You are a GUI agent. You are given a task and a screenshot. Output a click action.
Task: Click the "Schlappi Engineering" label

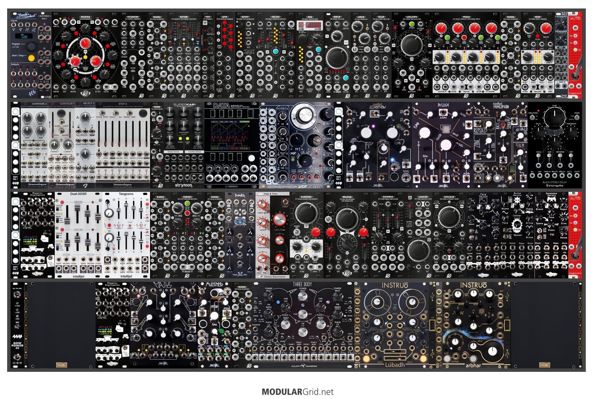pyautogui.click(x=304, y=366)
